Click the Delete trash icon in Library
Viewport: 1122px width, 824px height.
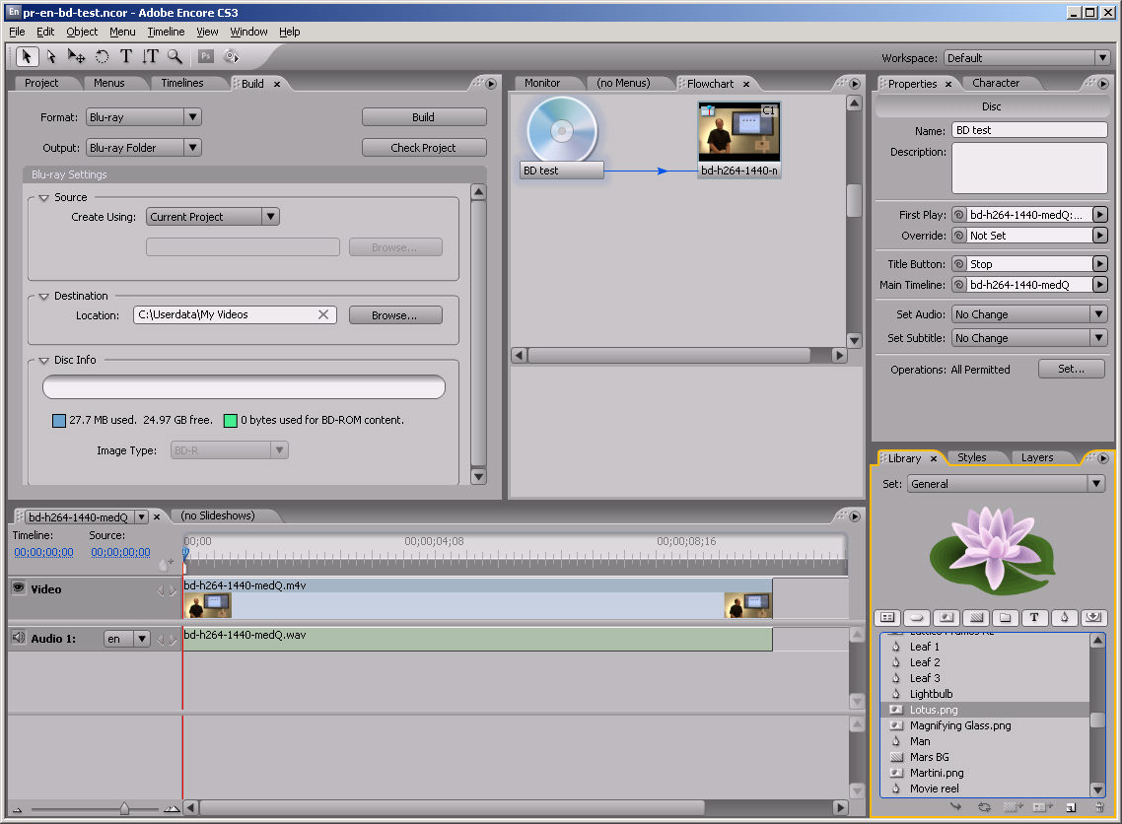1100,807
